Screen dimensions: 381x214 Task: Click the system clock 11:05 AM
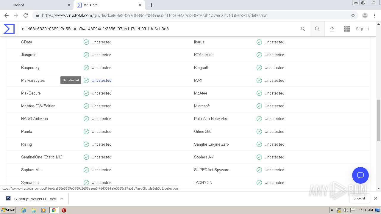tap(366, 210)
